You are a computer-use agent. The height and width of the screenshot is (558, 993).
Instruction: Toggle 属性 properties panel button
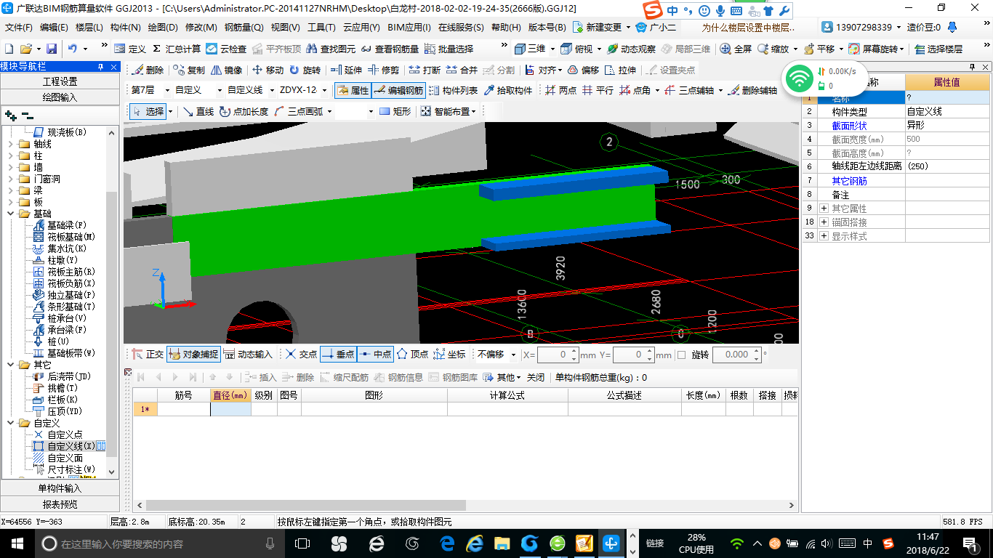353,91
